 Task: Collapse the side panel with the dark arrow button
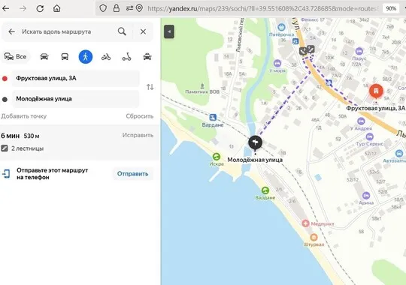coord(169,31)
